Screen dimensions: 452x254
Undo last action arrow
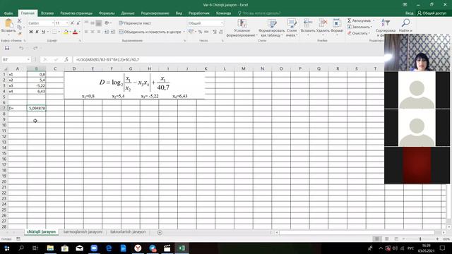click(21, 48)
